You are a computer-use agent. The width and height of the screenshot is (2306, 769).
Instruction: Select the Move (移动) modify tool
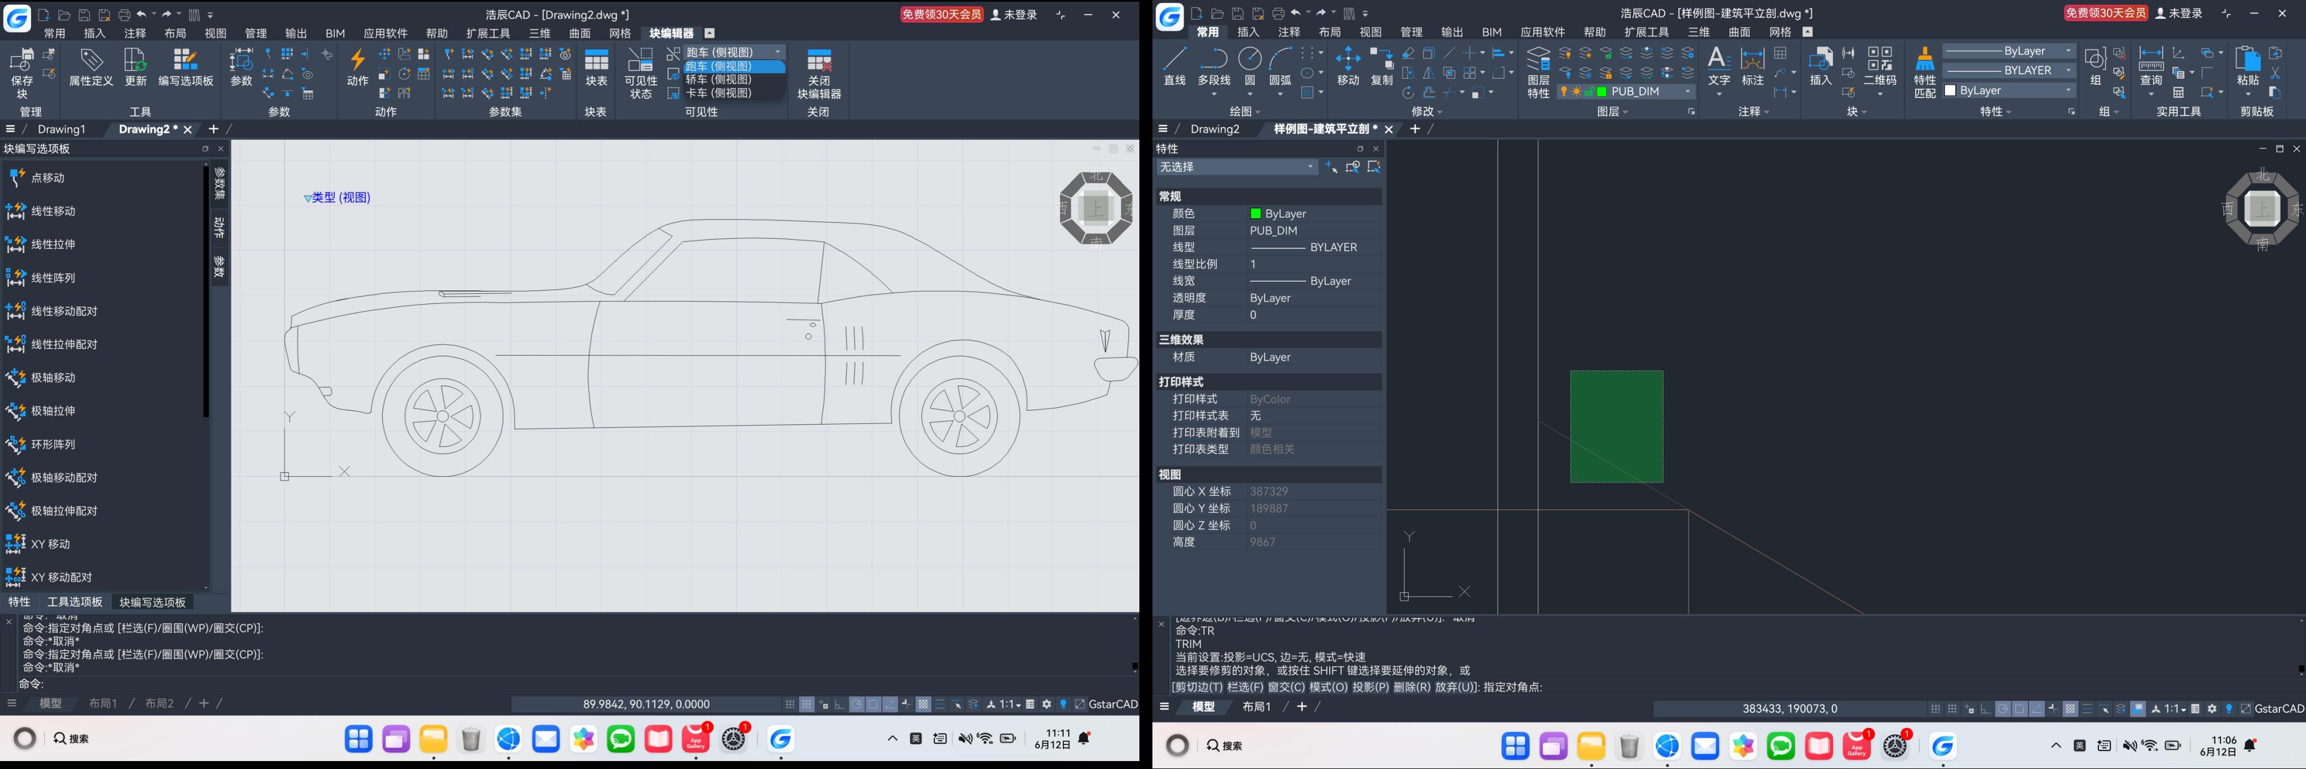[x=1347, y=67]
